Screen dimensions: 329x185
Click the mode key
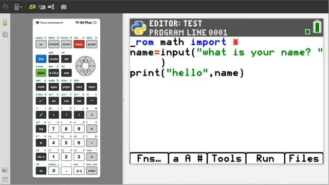(53, 59)
